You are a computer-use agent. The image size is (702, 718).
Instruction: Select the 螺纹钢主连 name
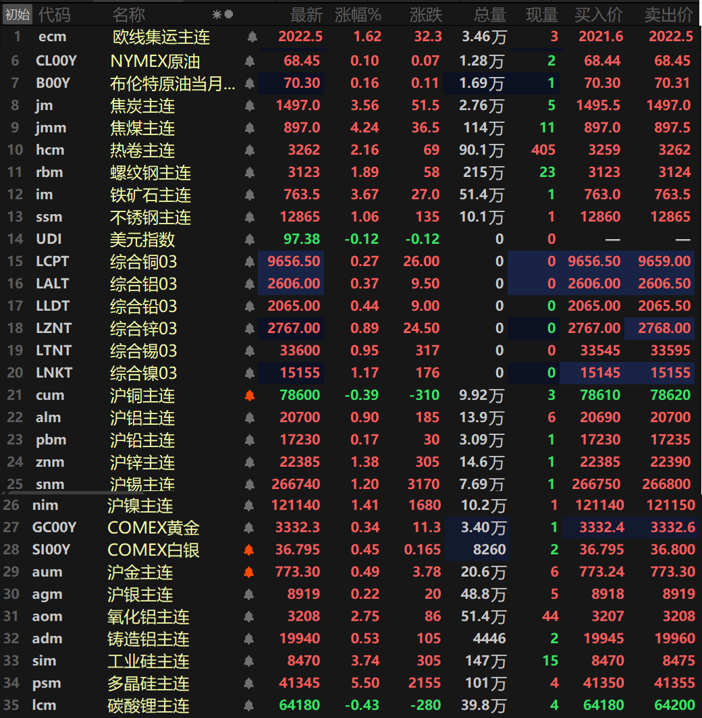(x=151, y=173)
